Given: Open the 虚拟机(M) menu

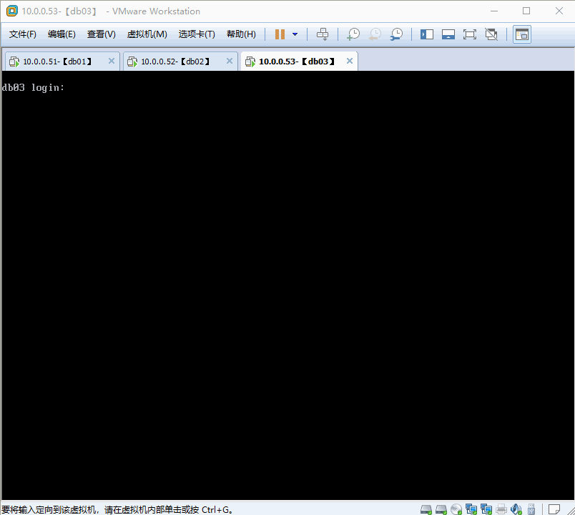Looking at the screenshot, I should tap(147, 34).
